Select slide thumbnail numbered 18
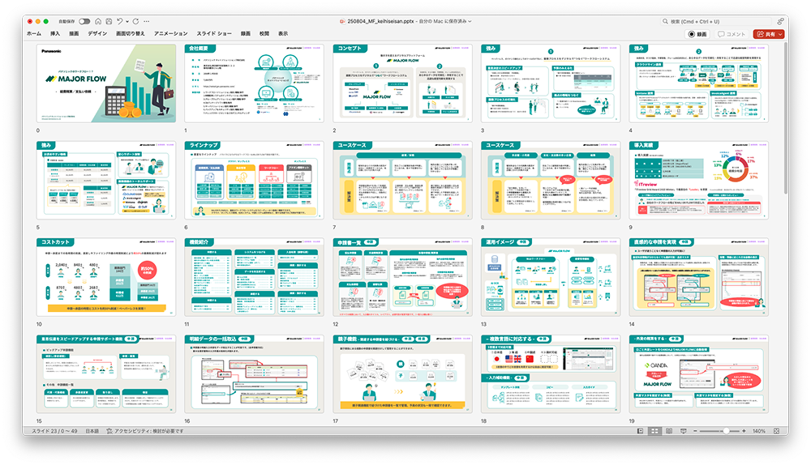Image resolution: width=811 pixels, height=465 pixels. 551,374
